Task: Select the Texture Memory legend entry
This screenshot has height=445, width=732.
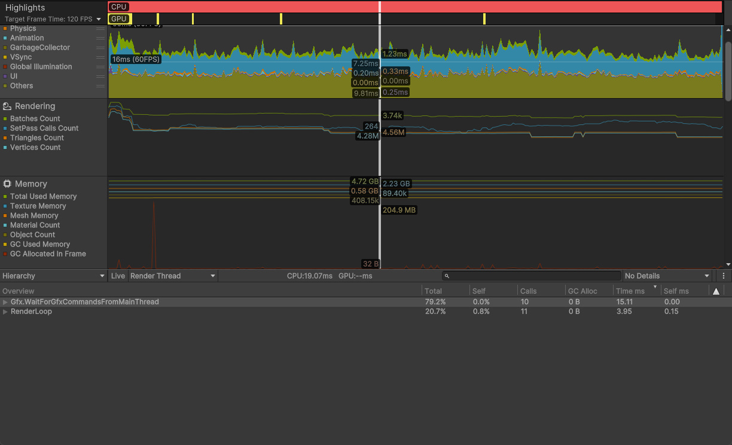Action: [x=38, y=206]
